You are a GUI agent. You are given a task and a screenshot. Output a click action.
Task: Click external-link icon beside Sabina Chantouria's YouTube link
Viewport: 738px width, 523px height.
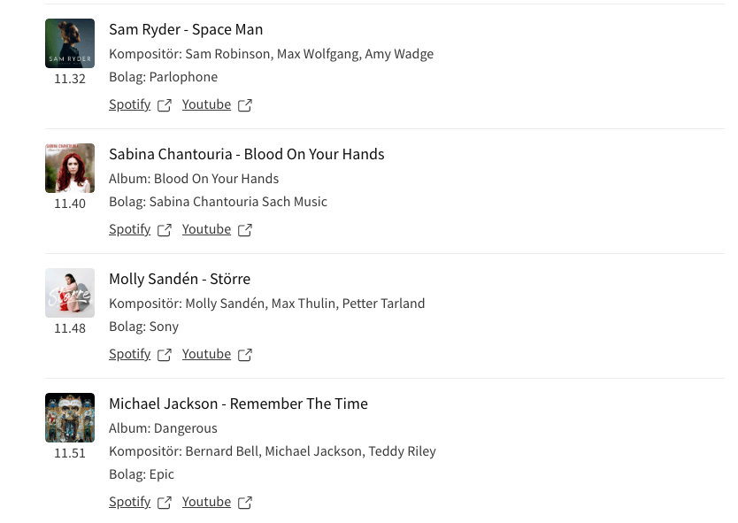click(245, 230)
